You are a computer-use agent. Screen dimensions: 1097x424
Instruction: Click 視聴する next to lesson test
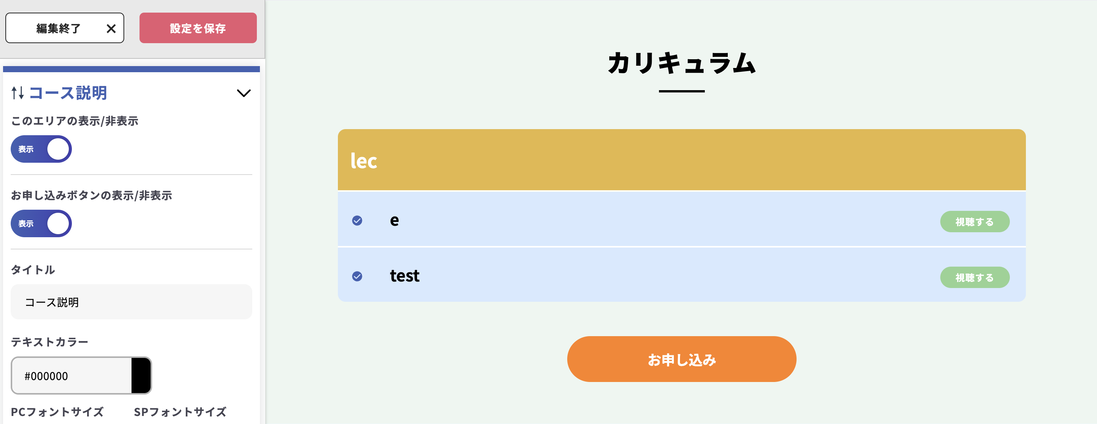pyautogui.click(x=975, y=277)
